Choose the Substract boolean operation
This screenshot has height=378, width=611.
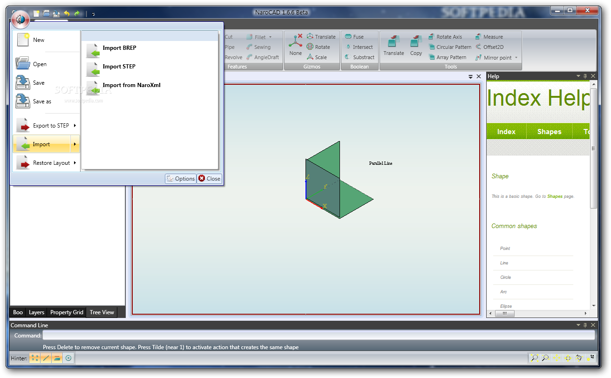pyautogui.click(x=359, y=57)
